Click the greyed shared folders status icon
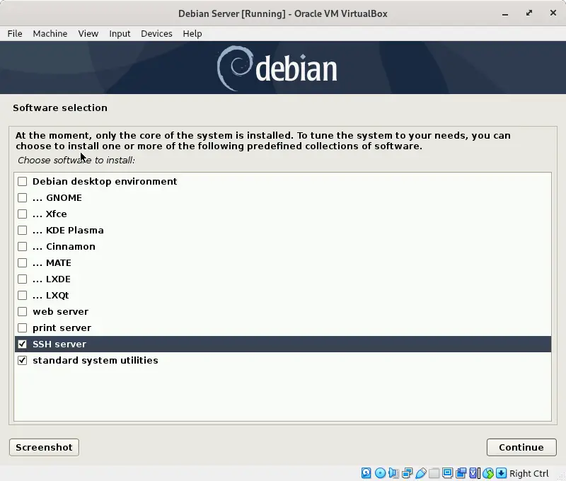566x481 pixels. [x=434, y=473]
